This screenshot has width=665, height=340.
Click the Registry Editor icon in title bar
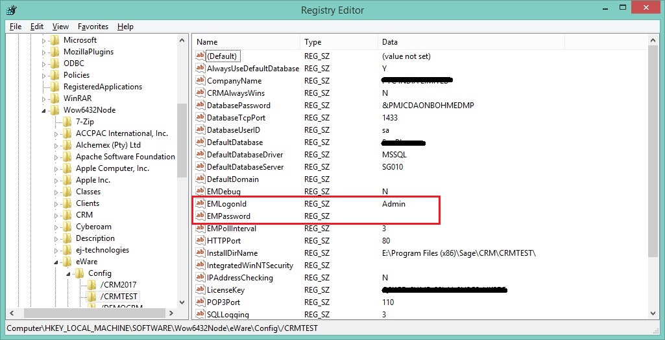click(x=11, y=10)
